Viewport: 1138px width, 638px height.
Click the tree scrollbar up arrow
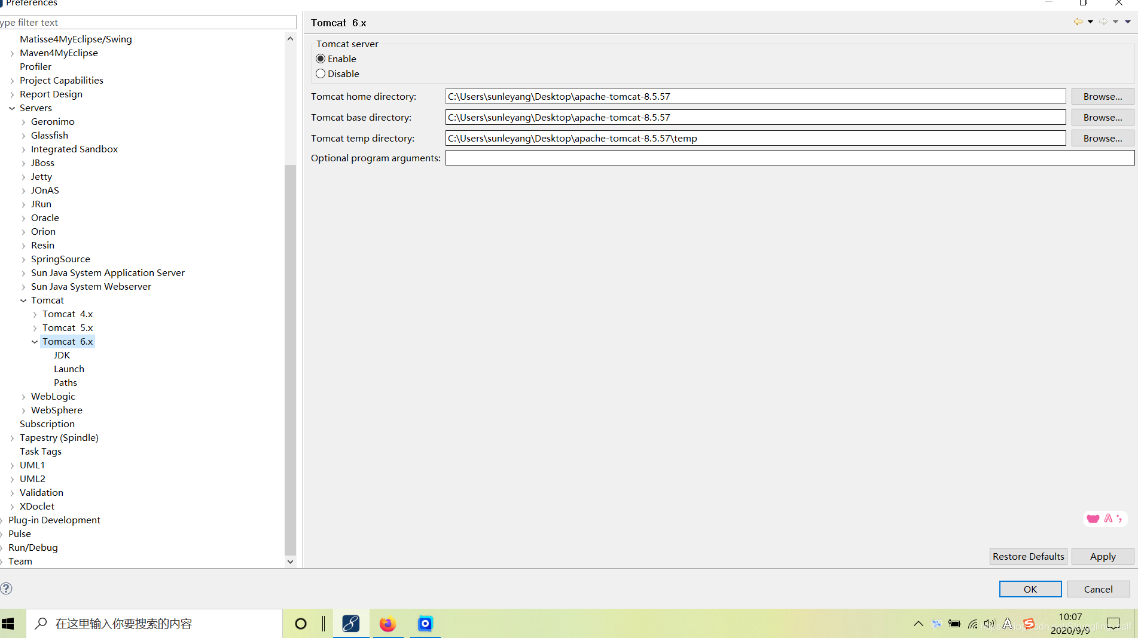pyautogui.click(x=290, y=38)
